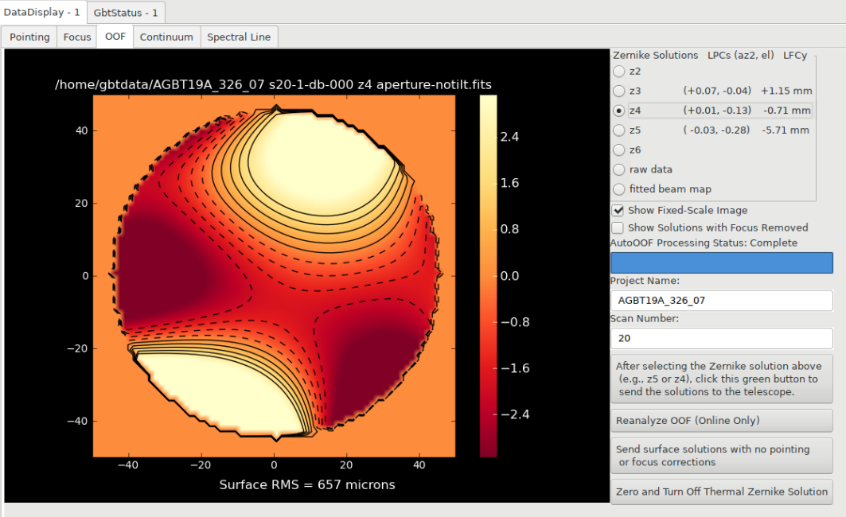The width and height of the screenshot is (846, 517).
Task: Select the z4 Zernike solution radio button
Action: (x=619, y=111)
